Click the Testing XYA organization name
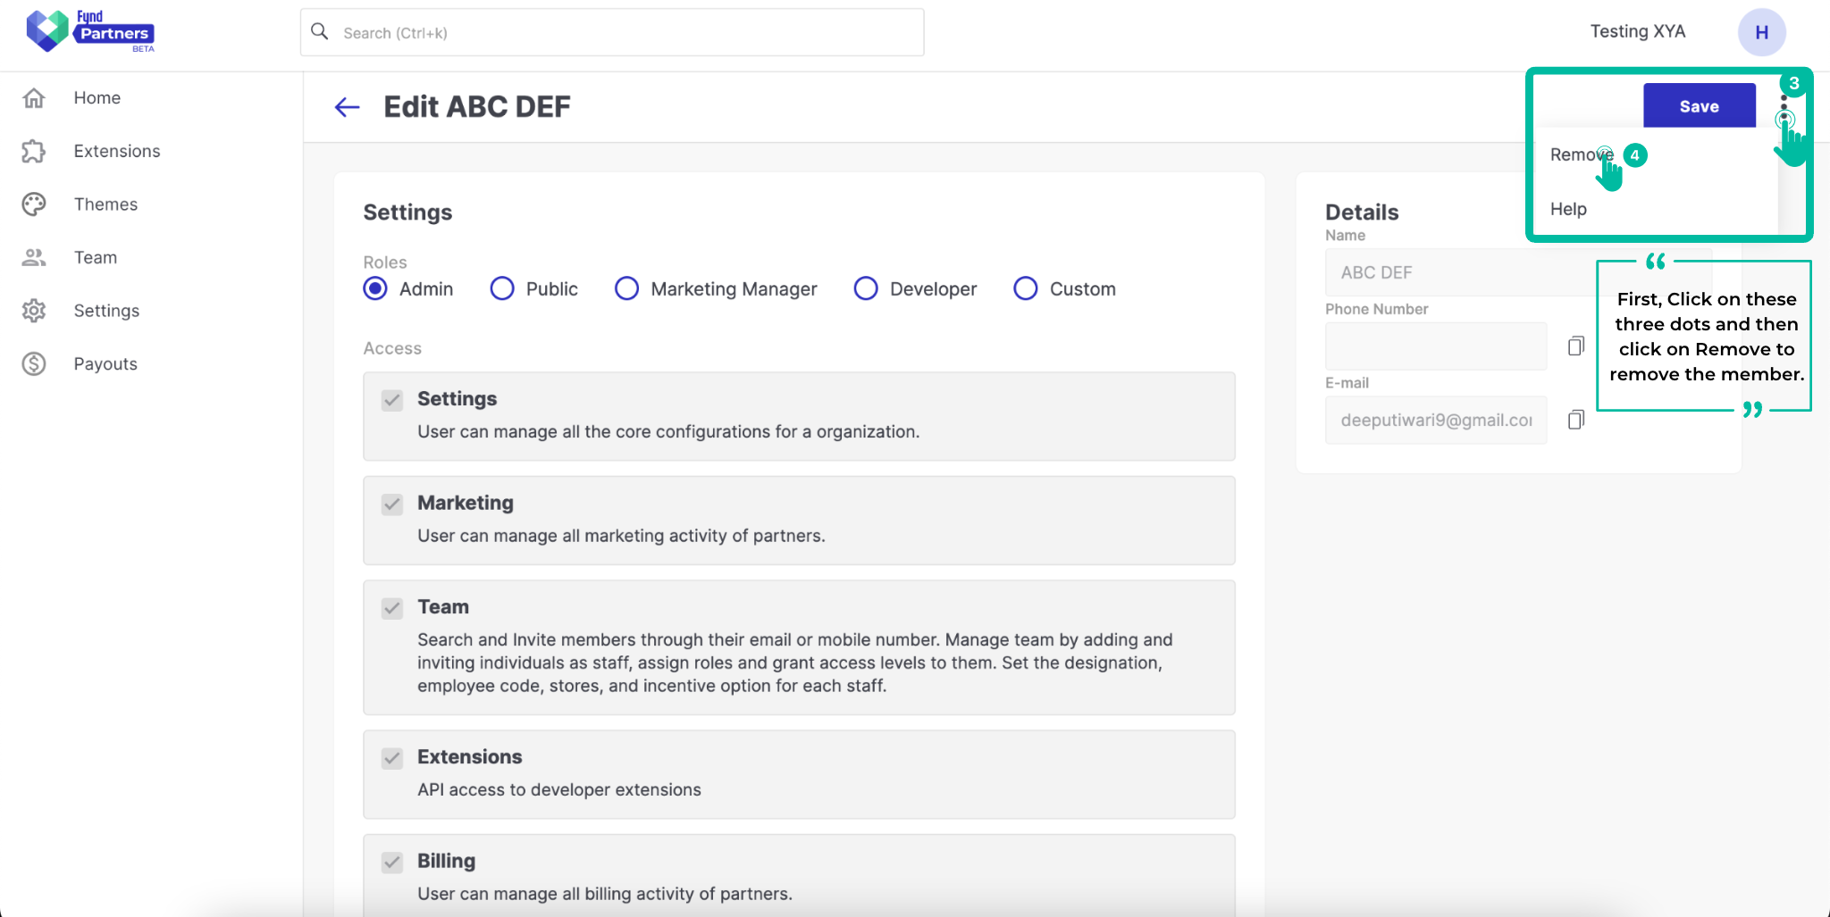 1637,31
